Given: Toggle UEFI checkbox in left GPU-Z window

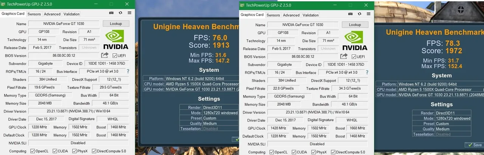Looking at the screenshot, I should 115,56.
